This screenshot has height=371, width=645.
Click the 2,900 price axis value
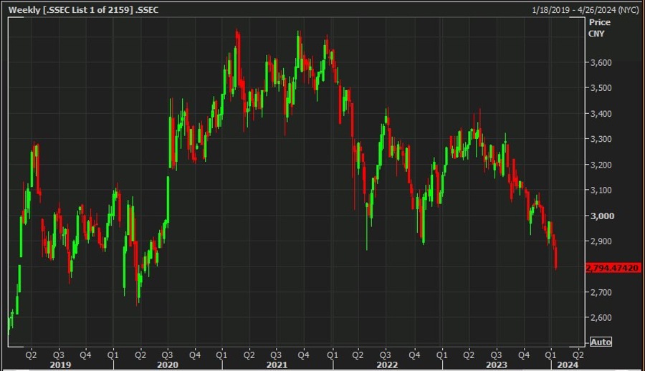point(601,241)
